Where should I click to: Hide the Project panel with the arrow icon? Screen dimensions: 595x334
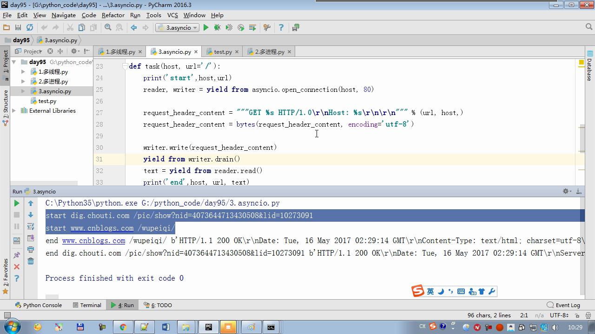[x=87, y=51]
